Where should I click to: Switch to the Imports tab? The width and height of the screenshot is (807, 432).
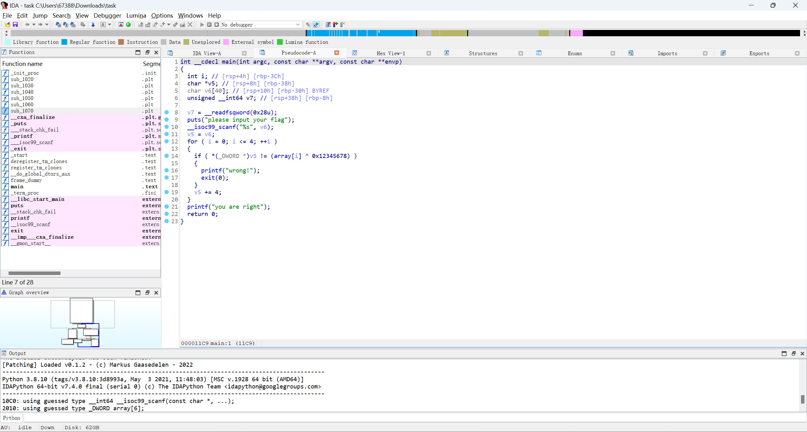tap(667, 53)
